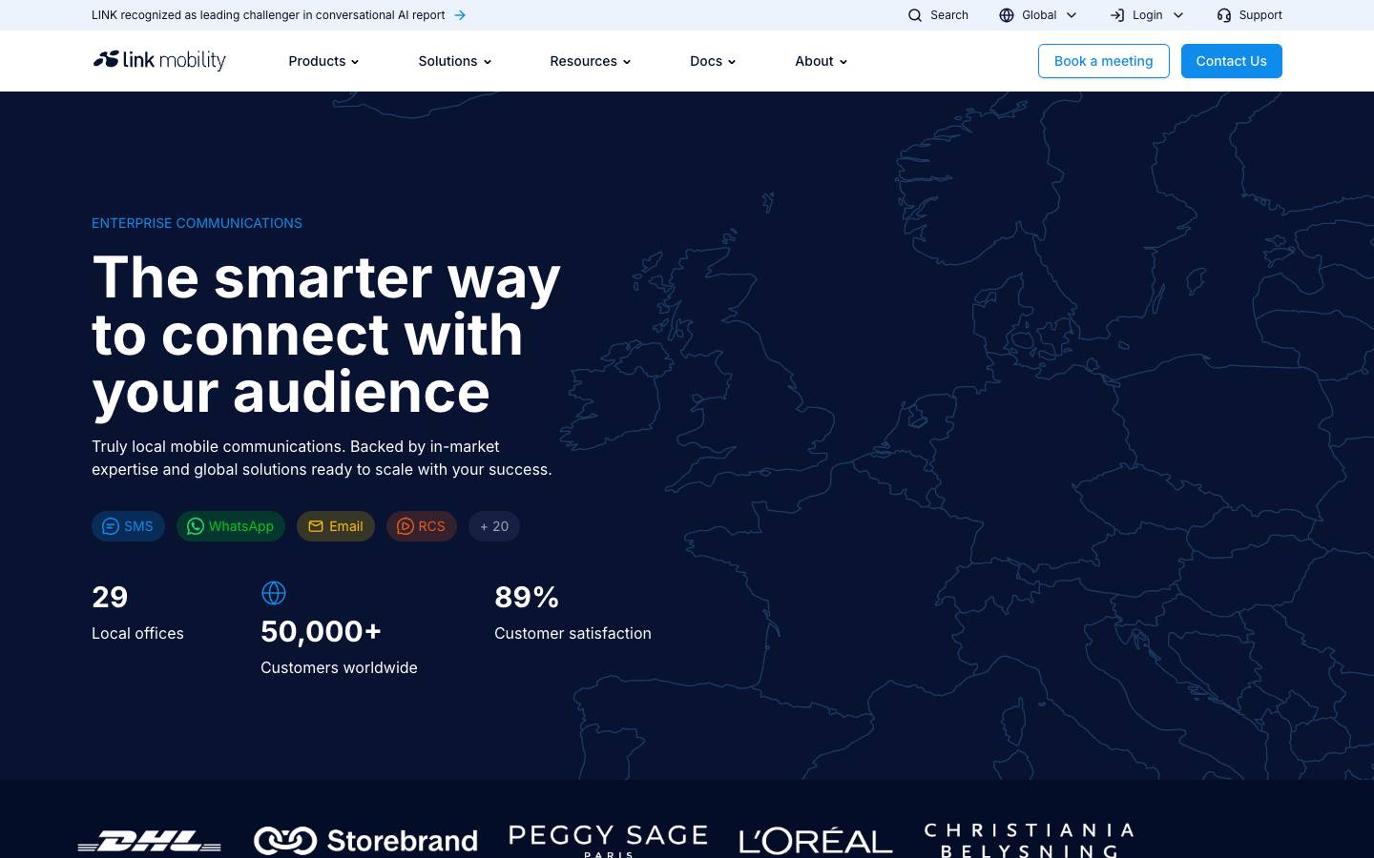Expand the Solutions menu chevron
The height and width of the screenshot is (858, 1374).
[488, 62]
